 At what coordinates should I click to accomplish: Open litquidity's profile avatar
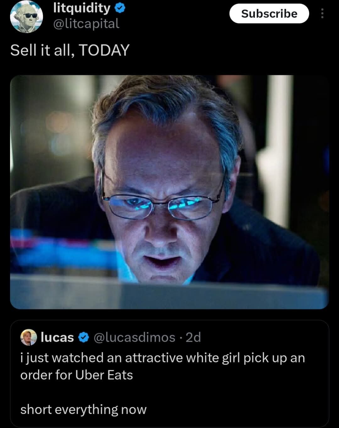click(26, 16)
